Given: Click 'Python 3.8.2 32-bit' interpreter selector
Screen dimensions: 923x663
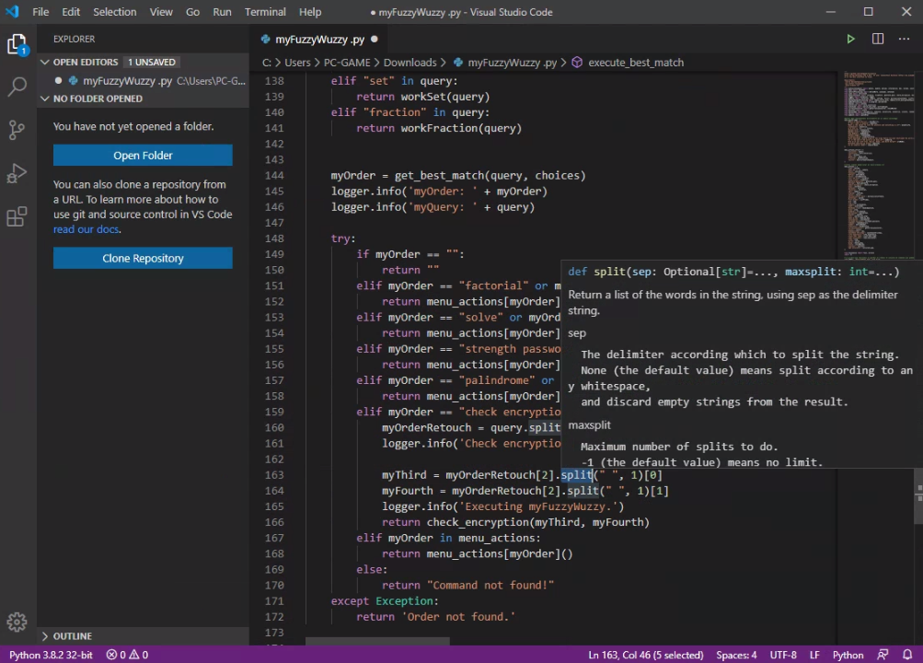Looking at the screenshot, I should point(51,655).
